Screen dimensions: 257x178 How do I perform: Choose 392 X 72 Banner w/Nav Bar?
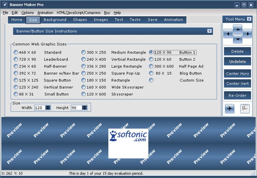[x=16, y=73]
